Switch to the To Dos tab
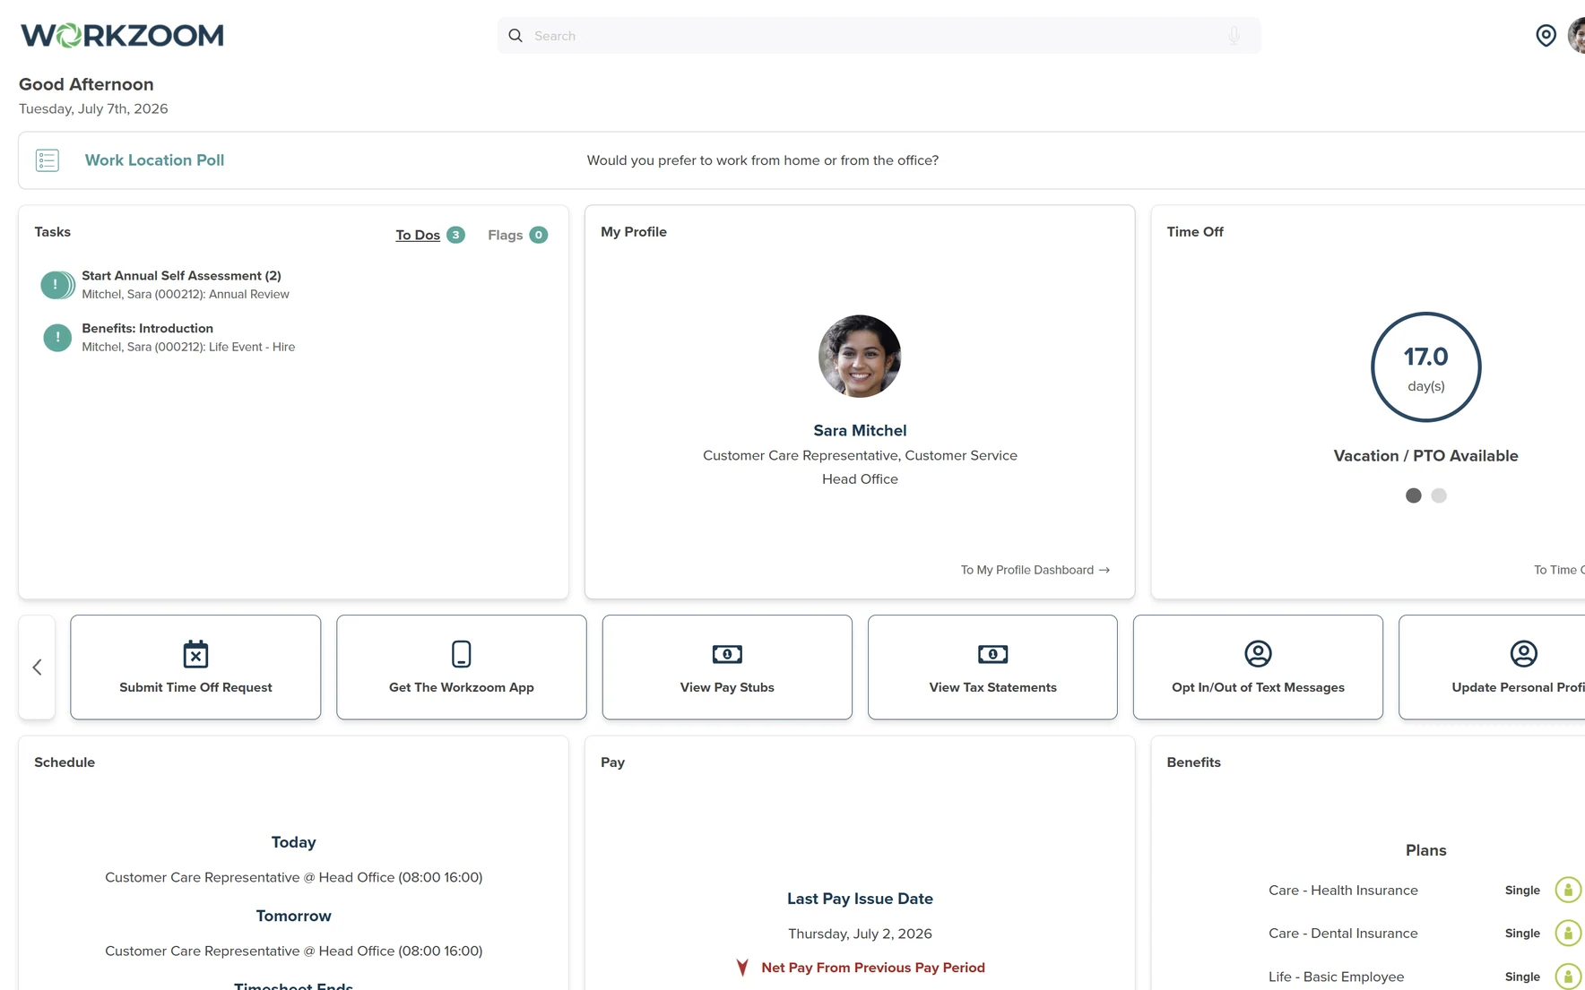The image size is (1585, 990). [418, 235]
